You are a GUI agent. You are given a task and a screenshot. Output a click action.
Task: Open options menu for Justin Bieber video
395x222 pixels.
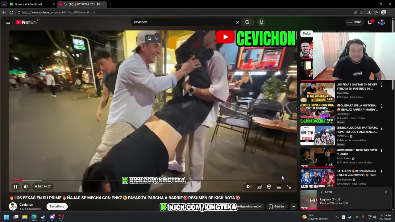pos(381,150)
